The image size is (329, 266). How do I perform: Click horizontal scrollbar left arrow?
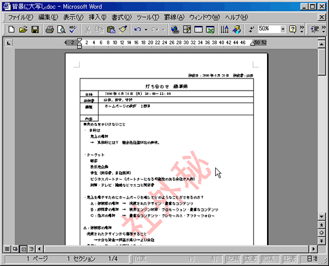pyautogui.click(x=39, y=249)
